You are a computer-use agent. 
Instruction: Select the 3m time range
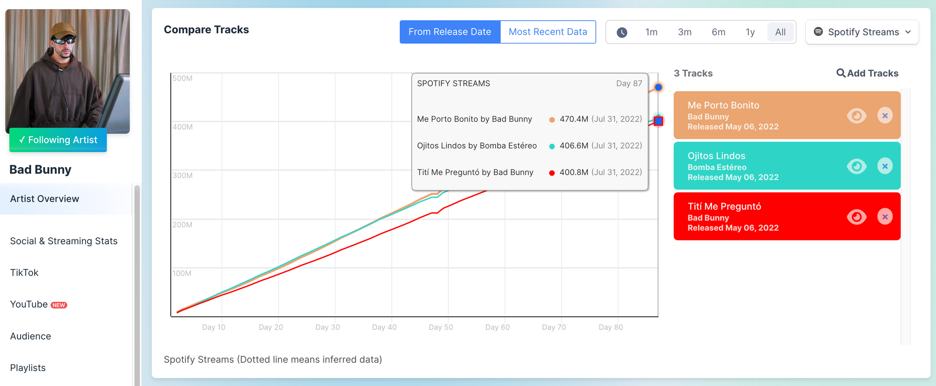click(685, 32)
